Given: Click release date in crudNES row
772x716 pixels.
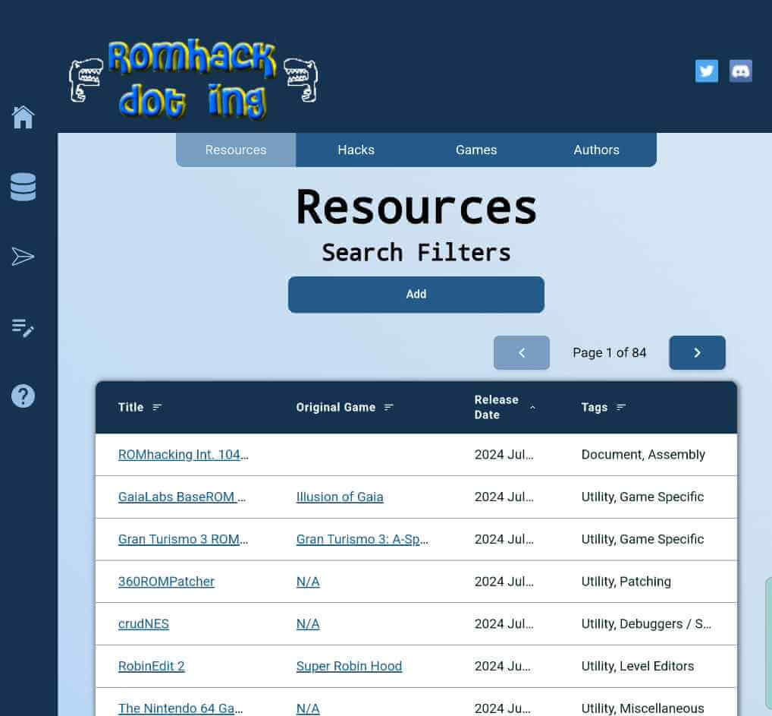Looking at the screenshot, I should (504, 624).
